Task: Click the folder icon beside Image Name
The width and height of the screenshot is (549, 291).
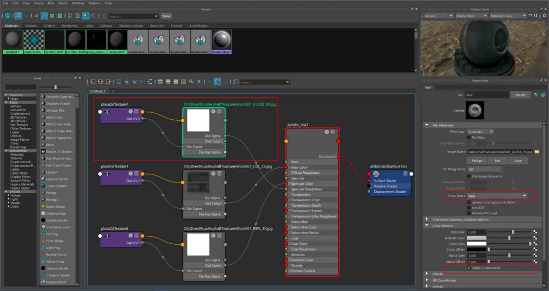Action: pyautogui.click(x=536, y=152)
